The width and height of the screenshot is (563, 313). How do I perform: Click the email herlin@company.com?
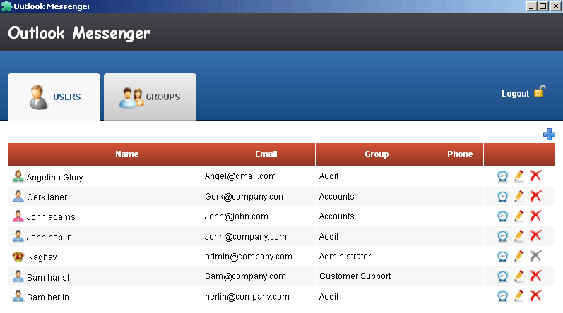247,297
